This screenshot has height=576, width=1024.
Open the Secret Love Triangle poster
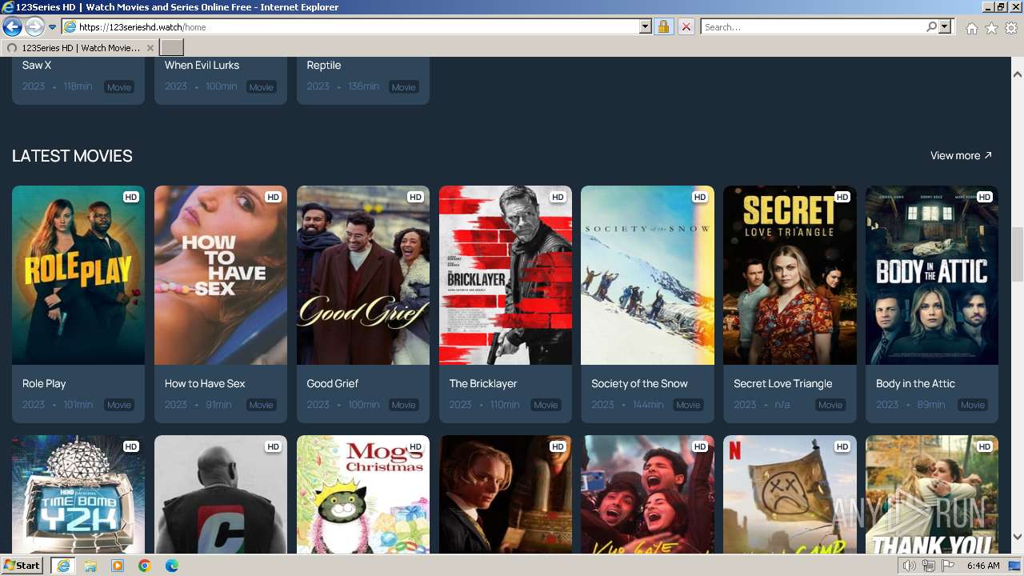pyautogui.click(x=790, y=275)
